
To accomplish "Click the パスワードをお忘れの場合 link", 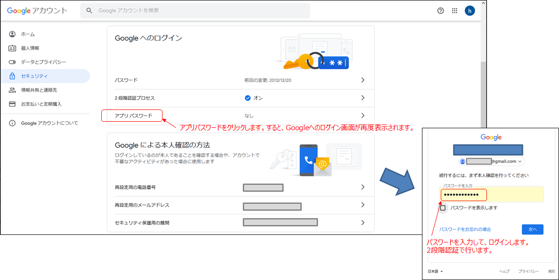I will coord(465,229).
